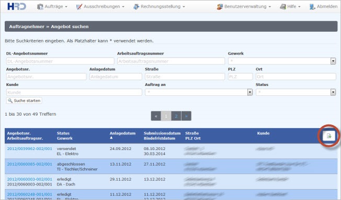Sort by Status column header

tap(63, 133)
